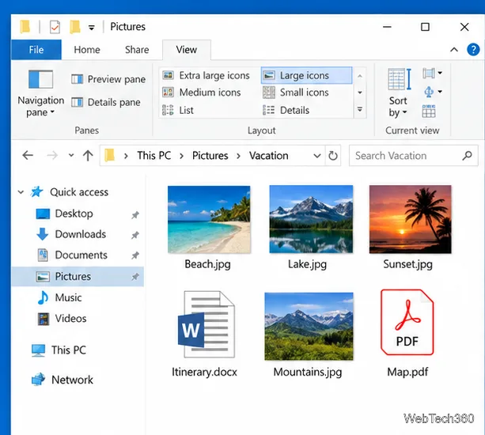Click the layout gallery up arrow

pos(360,76)
